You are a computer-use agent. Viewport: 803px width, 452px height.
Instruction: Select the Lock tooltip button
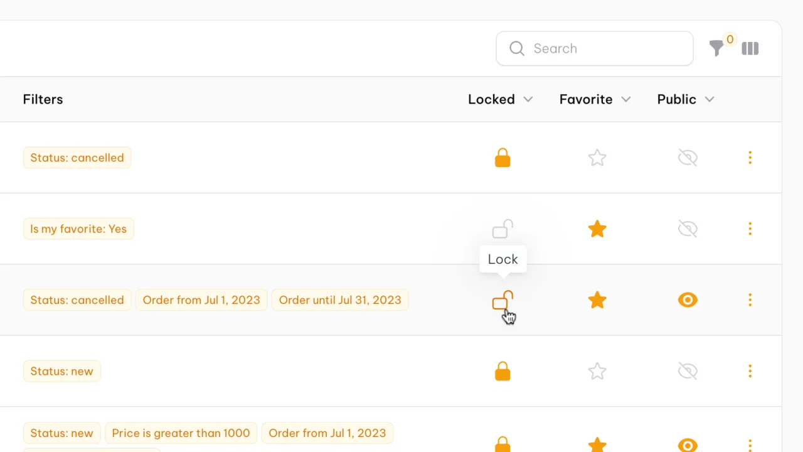point(503,259)
